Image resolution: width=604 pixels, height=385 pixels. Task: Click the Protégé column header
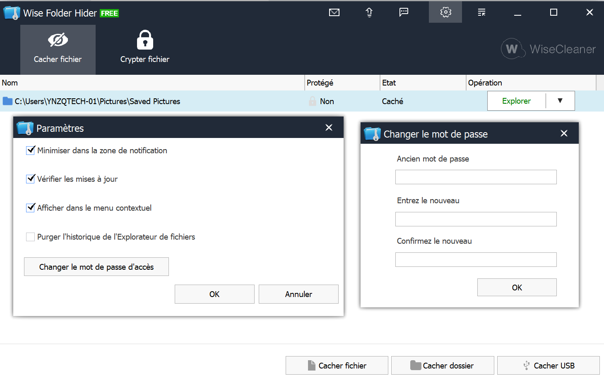click(x=342, y=83)
